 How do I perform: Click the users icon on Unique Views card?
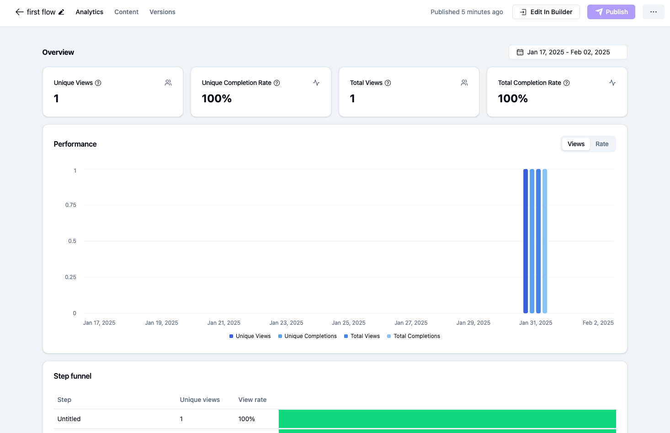[168, 83]
